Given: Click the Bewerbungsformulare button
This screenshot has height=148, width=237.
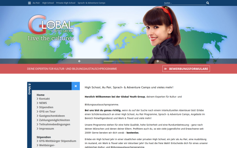Looking at the screenshot, I should (186, 69).
